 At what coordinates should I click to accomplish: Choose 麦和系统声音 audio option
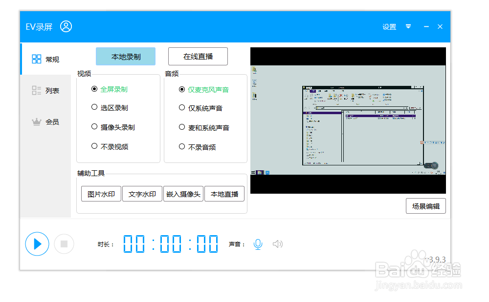tap(204, 127)
